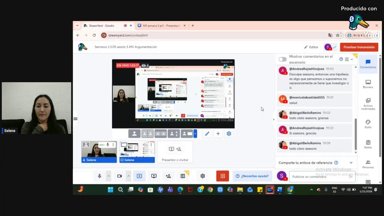Toggle camera in bottom control bar
Screen dimensions: 384x216
119,176
